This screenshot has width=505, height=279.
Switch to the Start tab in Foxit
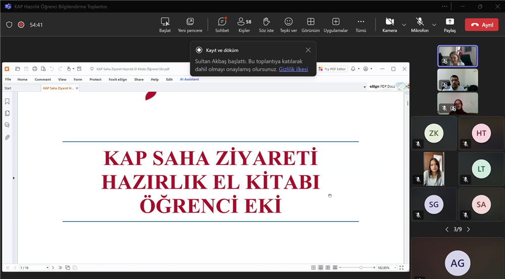(x=8, y=88)
